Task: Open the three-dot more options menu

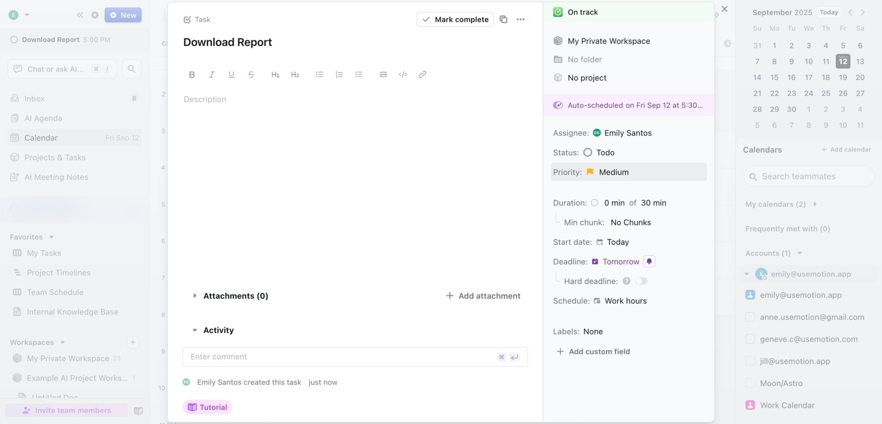Action: (x=520, y=19)
